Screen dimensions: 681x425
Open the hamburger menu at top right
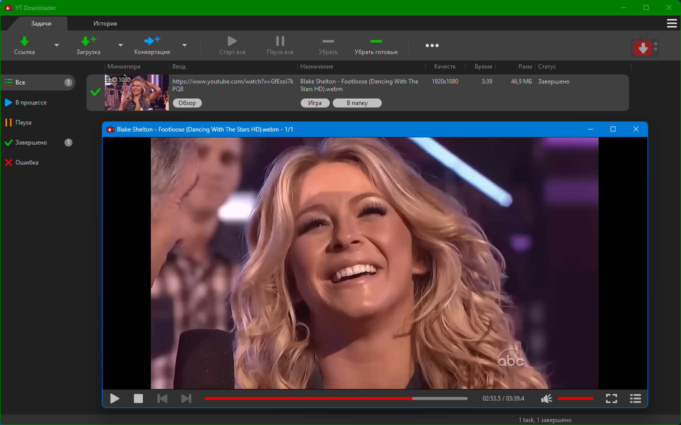672,23
